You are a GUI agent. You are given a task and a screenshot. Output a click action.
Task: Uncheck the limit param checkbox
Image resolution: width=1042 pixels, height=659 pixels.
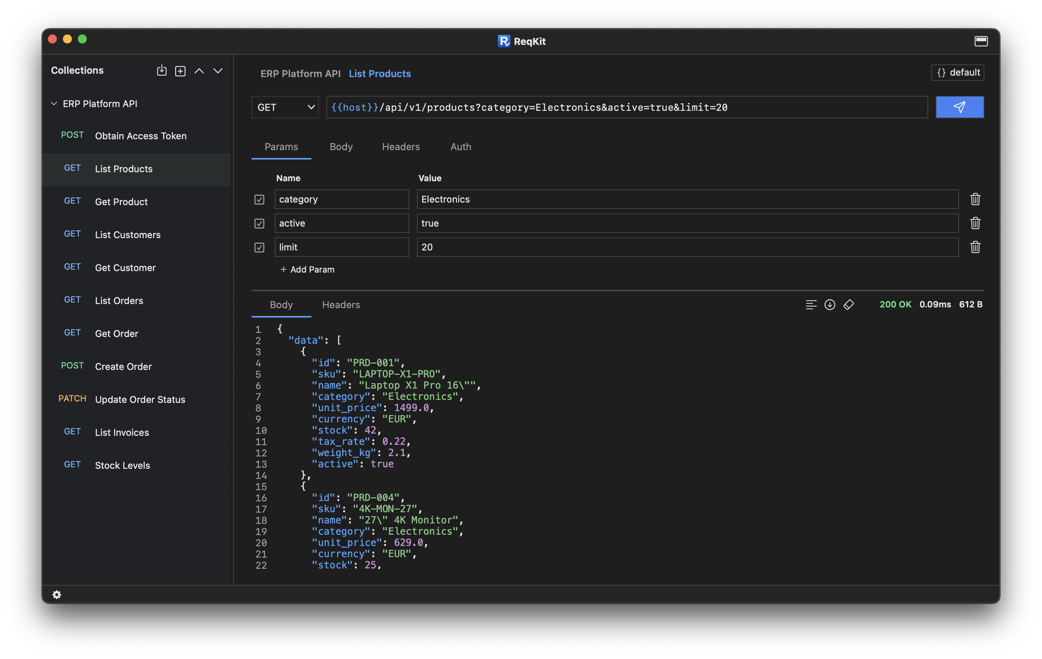[x=259, y=247]
